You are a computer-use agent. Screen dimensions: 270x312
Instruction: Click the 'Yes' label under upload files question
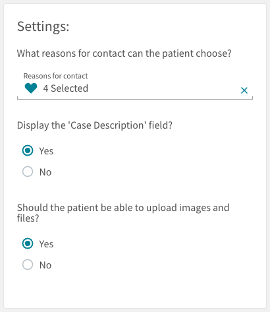click(46, 244)
